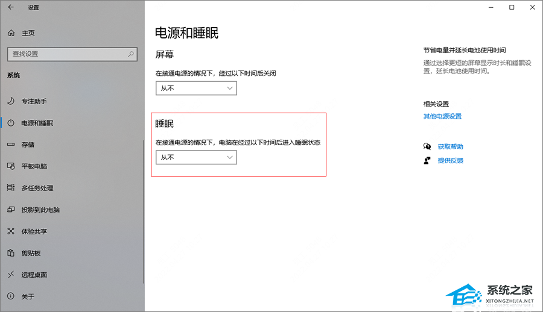Image resolution: width=543 pixels, height=312 pixels.
Task: Click the home icon beside 主页
Action: 11,33
